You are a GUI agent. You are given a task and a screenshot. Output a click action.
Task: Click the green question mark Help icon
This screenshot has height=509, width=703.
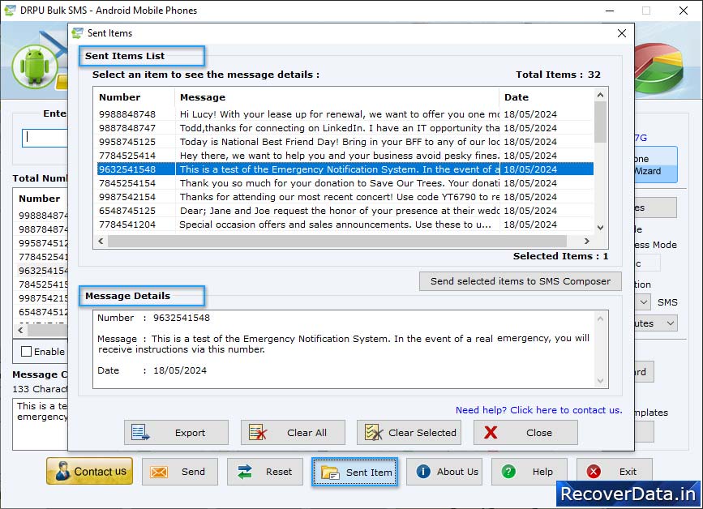(x=508, y=472)
